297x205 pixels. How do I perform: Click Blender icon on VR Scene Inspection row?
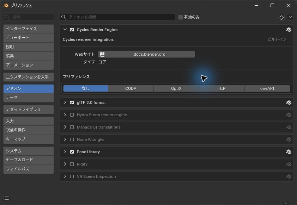point(288,176)
